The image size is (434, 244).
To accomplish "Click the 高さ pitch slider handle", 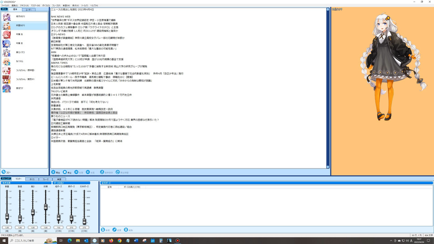I will pyautogui.click(x=33, y=212).
